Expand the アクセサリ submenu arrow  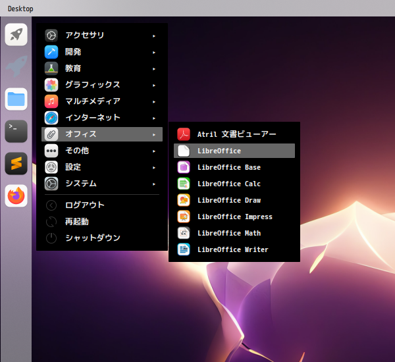154,36
